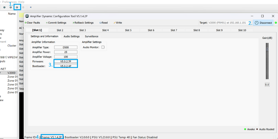
Task: Click status bar text Bootloader: V2.0.0.0
Action: pos(77,137)
